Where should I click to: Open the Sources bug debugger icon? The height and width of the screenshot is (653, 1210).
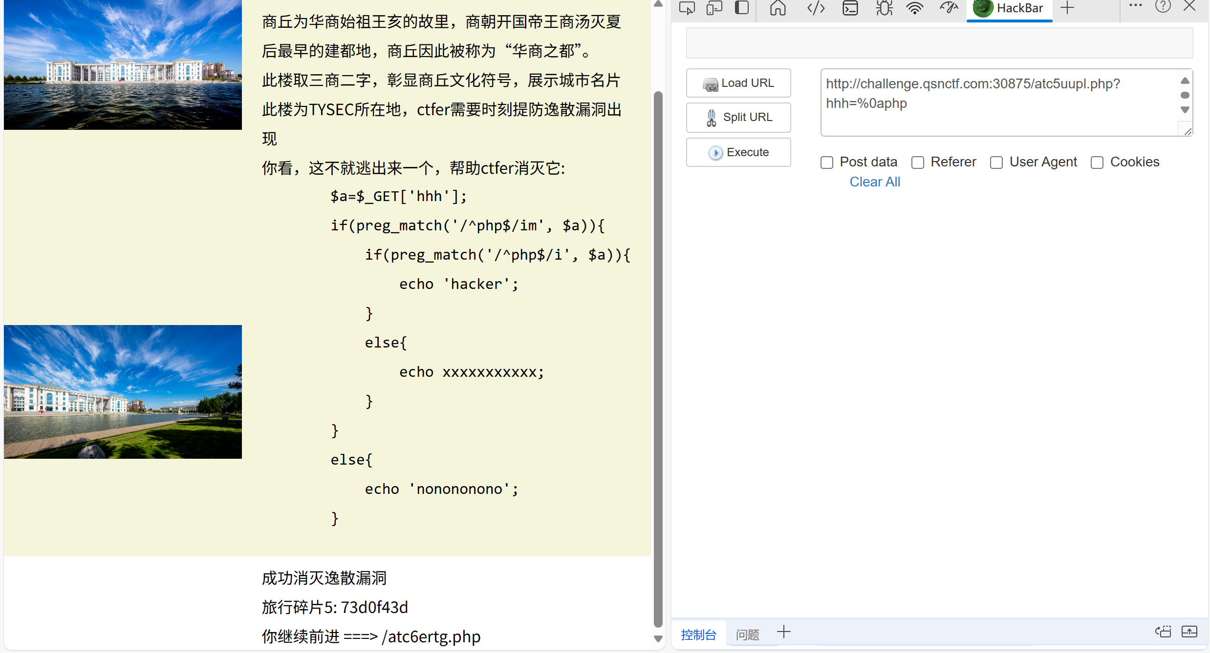pos(884,8)
